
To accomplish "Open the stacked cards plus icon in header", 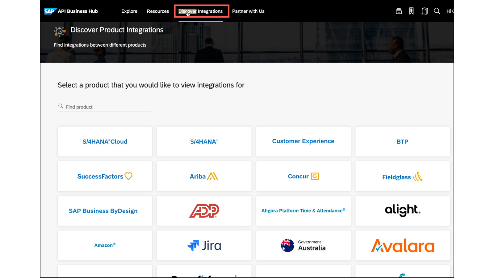I will click(399, 11).
